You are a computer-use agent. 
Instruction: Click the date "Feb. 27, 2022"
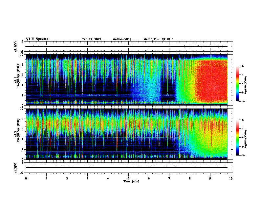point(92,39)
